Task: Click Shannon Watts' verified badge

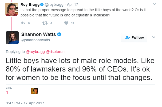Action: [x=59, y=34]
